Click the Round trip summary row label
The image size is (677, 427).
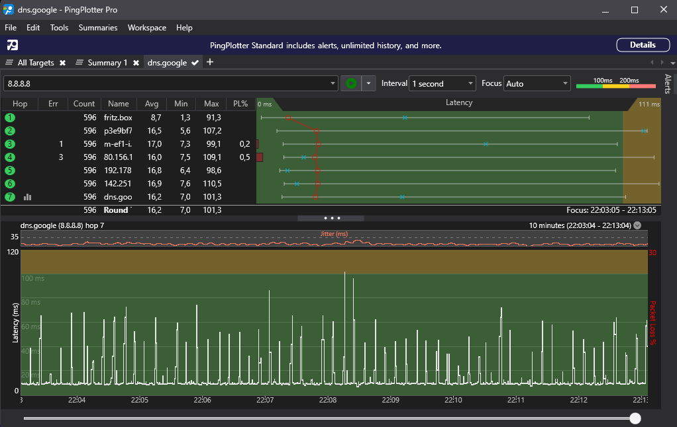point(117,210)
